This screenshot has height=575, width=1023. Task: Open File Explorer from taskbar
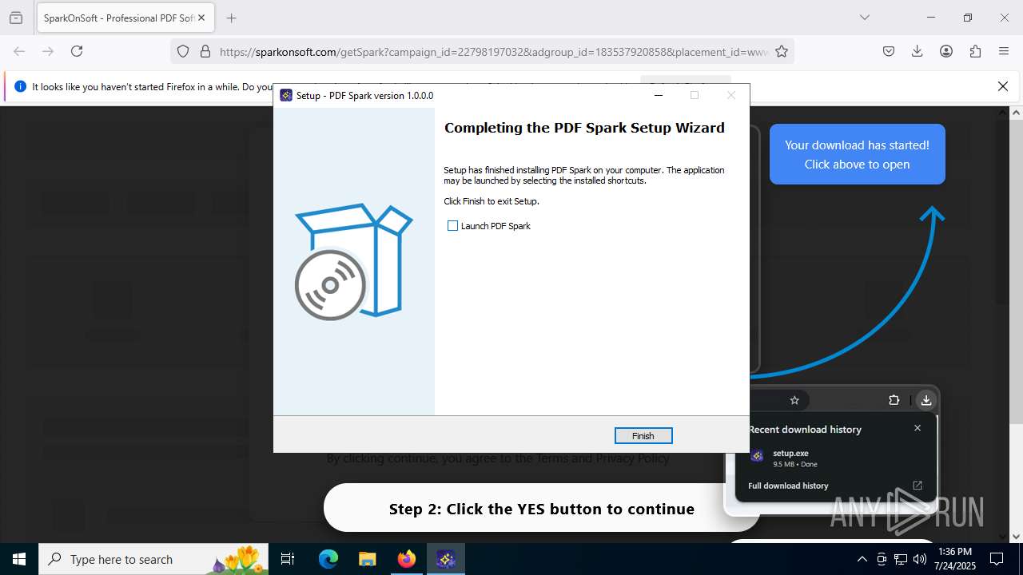367,559
